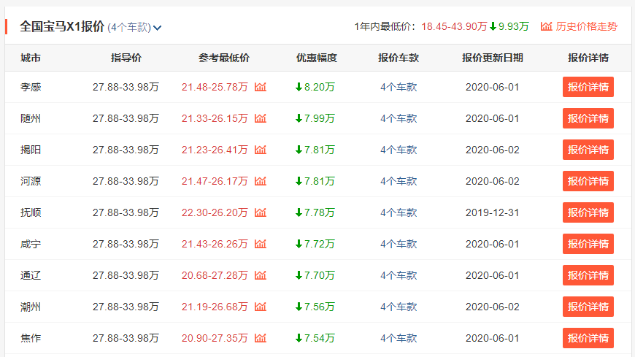Click 报价详情 button for 通辽
Image resolution: width=635 pixels, height=357 pixels.
pos(588,275)
